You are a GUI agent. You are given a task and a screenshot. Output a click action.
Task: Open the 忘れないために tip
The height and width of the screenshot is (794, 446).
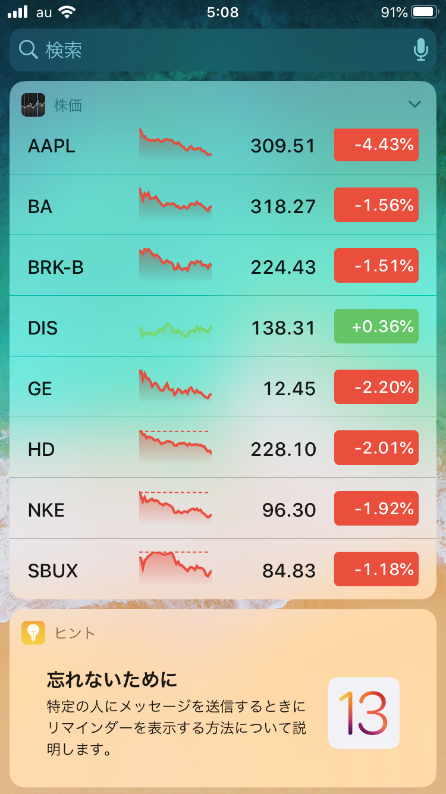(x=178, y=712)
